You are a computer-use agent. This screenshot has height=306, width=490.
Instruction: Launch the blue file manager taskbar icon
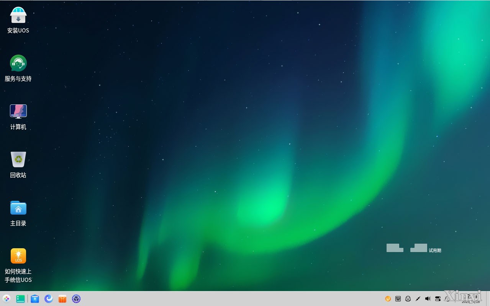(x=35, y=299)
